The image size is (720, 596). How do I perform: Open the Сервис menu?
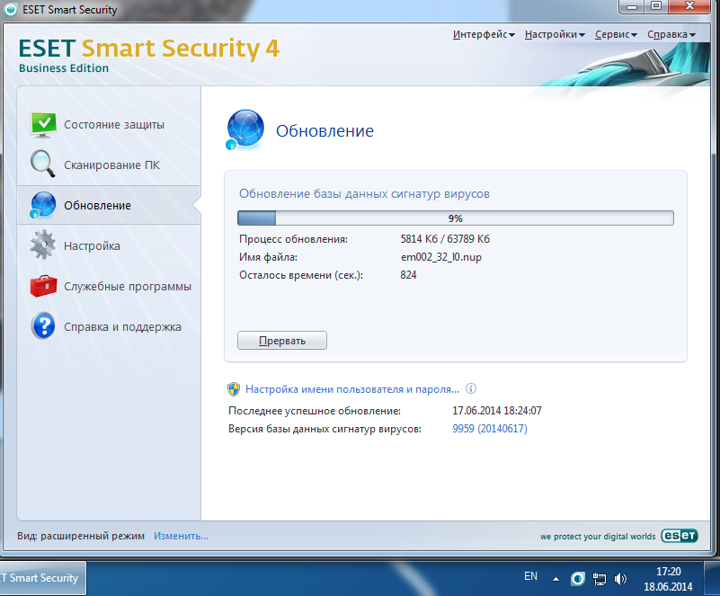point(616,34)
